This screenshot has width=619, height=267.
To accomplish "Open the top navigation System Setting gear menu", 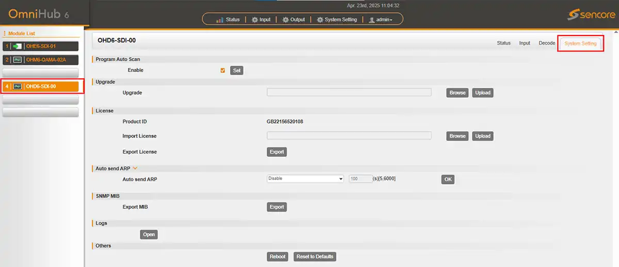I will (x=336, y=20).
